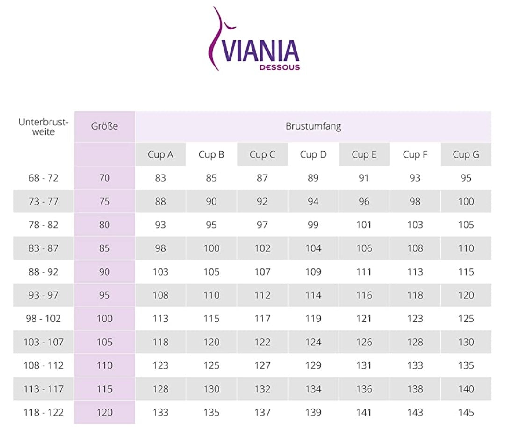
Task: Click the 93 - 97 underbust range
Action: click(x=43, y=295)
